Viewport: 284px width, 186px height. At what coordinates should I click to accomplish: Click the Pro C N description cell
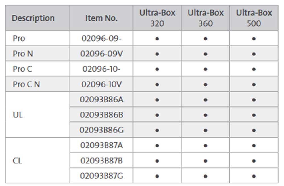[x=26, y=84]
